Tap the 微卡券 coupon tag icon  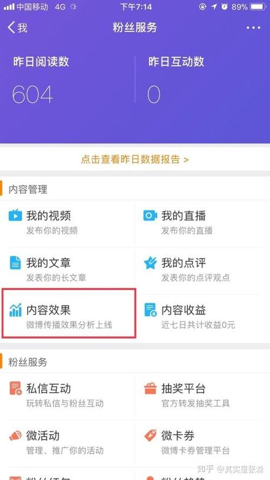150,435
